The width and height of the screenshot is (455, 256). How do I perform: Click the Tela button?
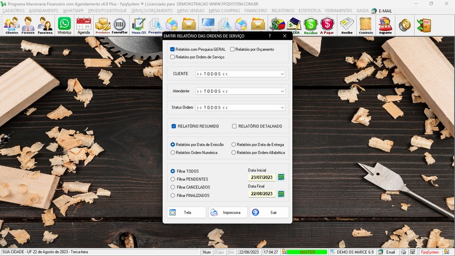tap(187, 212)
